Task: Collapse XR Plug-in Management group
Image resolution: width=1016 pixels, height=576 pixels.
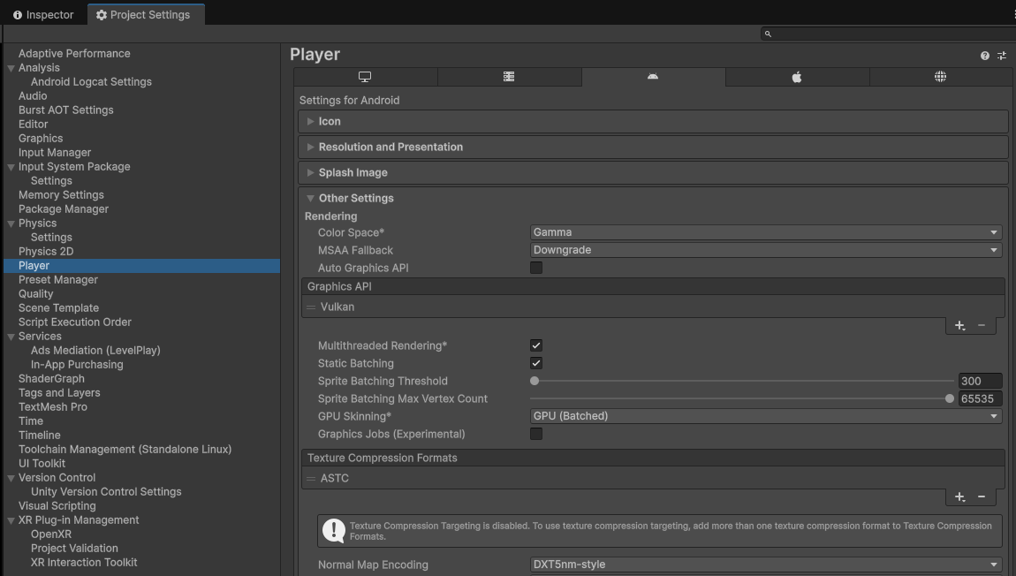Action: (x=11, y=520)
